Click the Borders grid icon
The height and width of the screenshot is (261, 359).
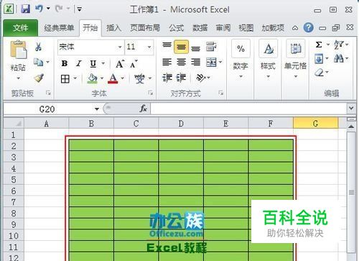(x=65, y=78)
